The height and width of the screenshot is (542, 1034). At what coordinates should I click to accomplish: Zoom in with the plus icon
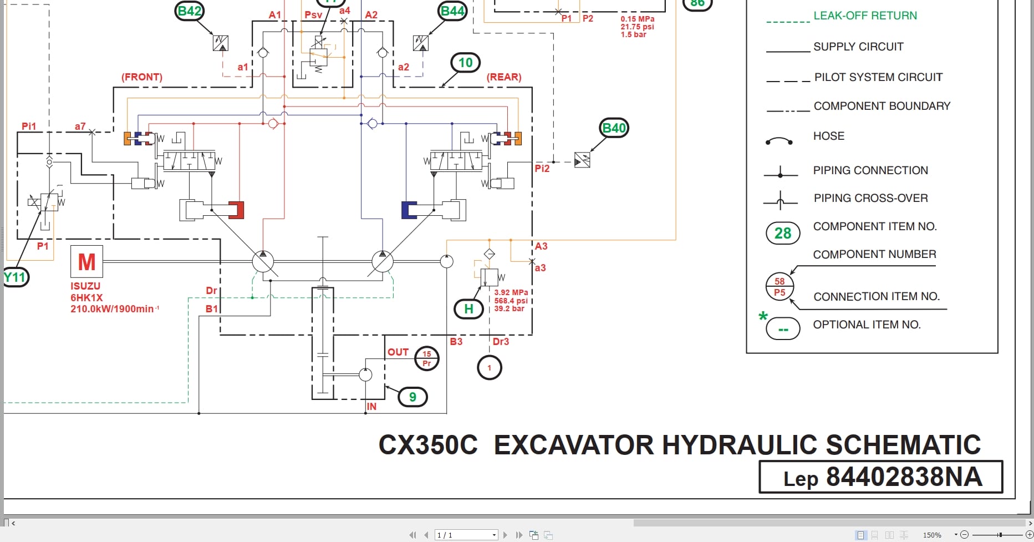(x=1030, y=534)
